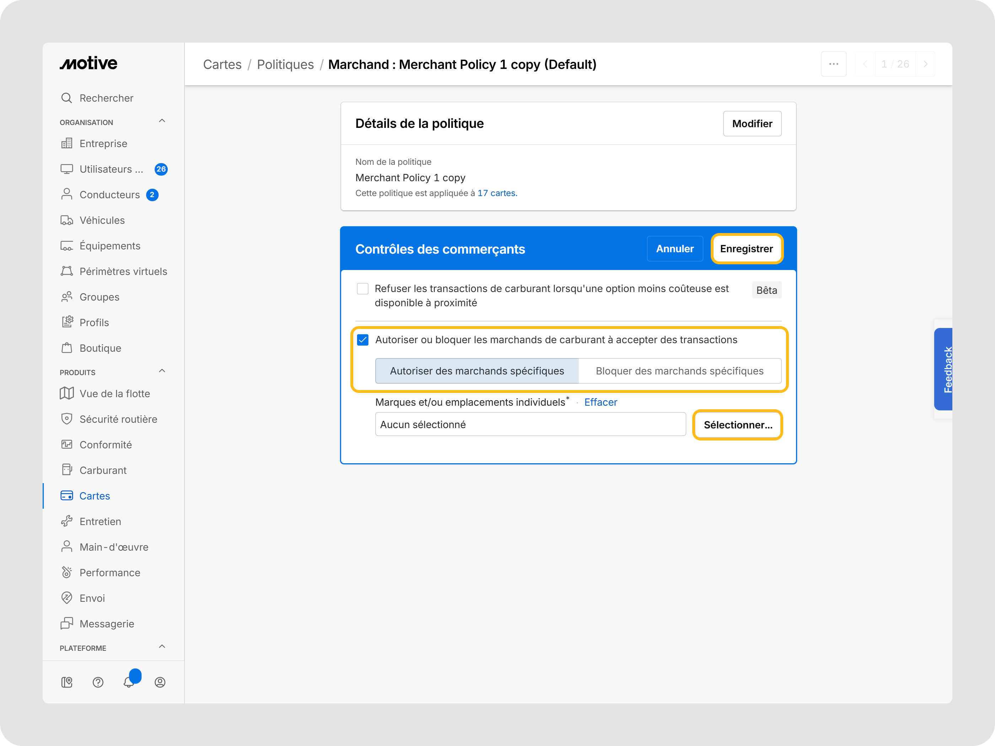Screen dimensions: 995x746
Task: Click the Merchant Policy 1 copy name text
Action: 410,178
